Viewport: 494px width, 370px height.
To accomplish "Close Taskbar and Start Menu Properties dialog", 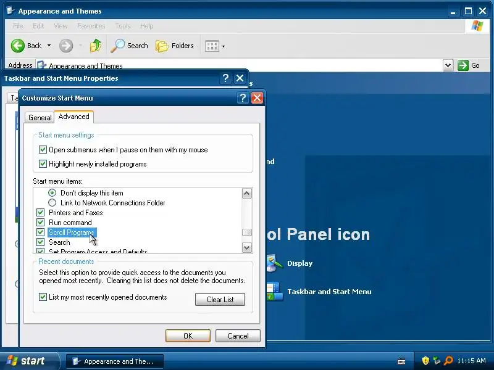I will 240,78.
